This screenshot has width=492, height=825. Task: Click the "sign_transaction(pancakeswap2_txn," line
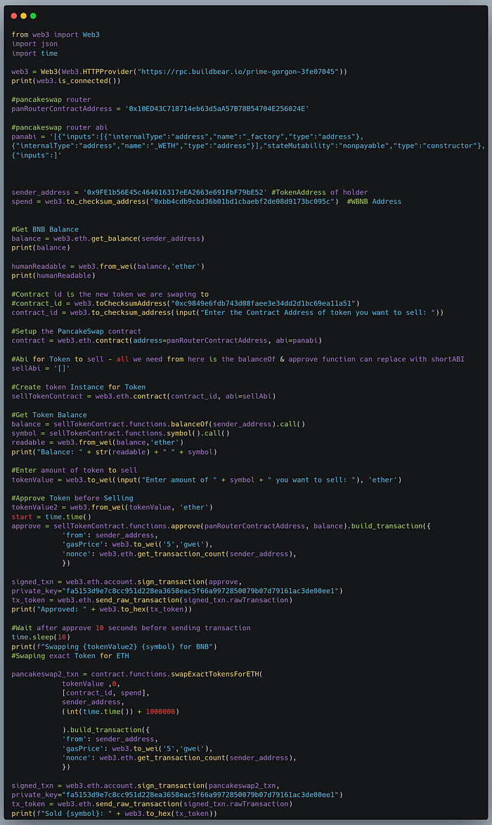click(145, 786)
